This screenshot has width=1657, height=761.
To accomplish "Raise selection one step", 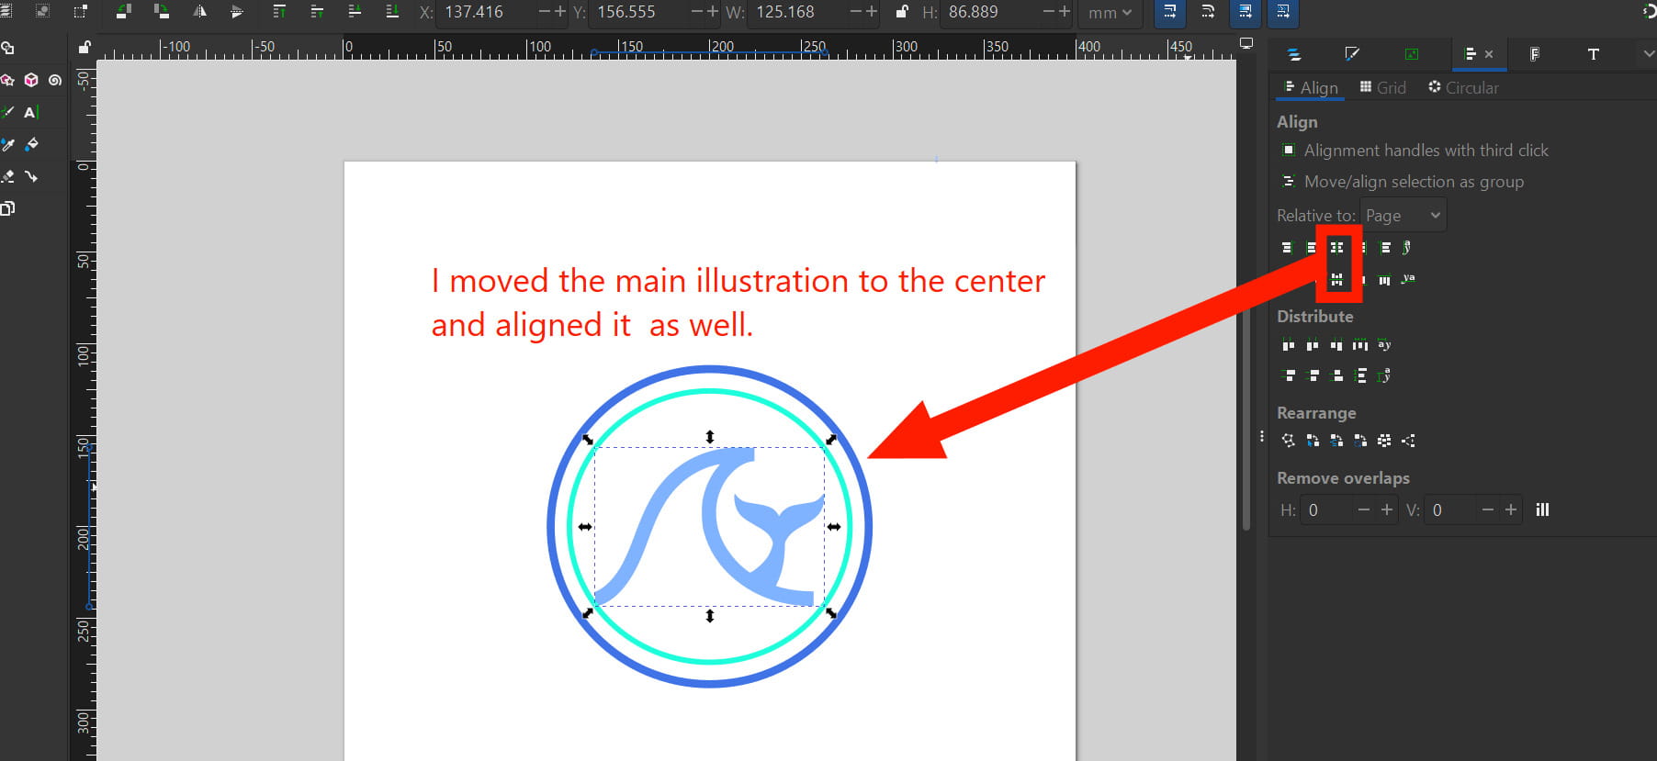I will [x=317, y=12].
